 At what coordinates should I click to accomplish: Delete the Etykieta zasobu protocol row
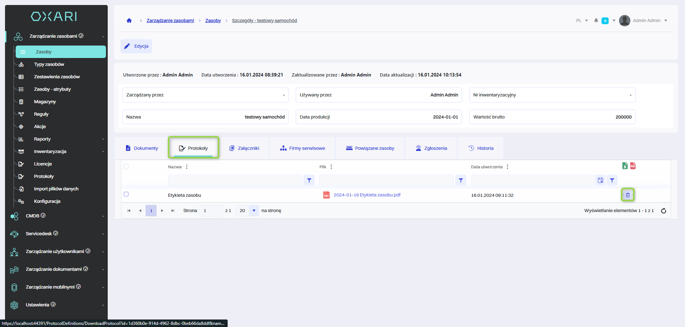628,195
